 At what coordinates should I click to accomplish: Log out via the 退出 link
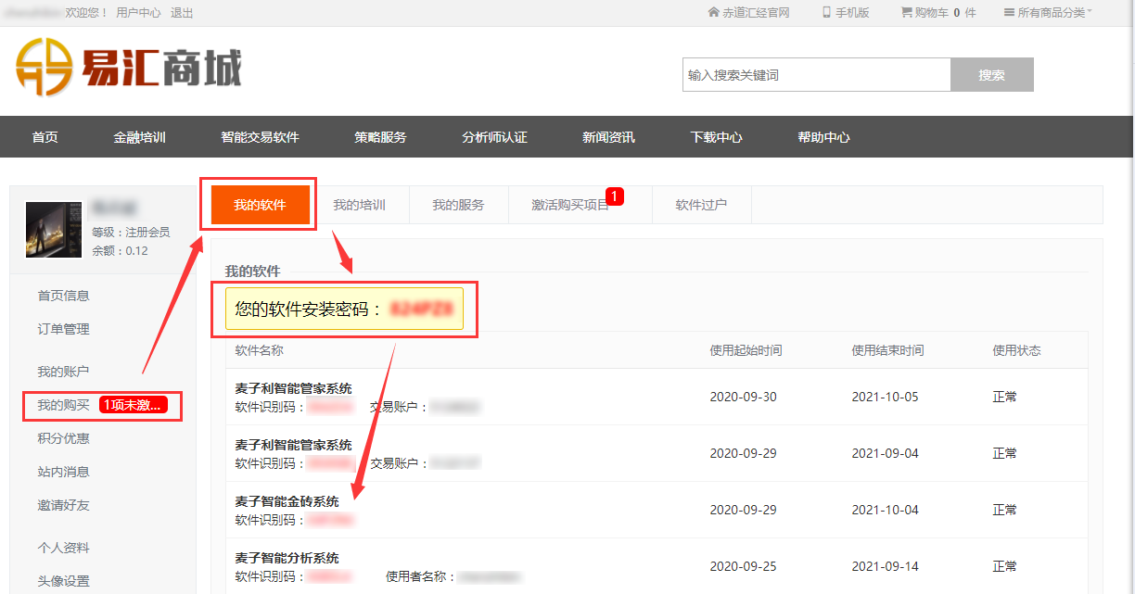click(x=183, y=13)
